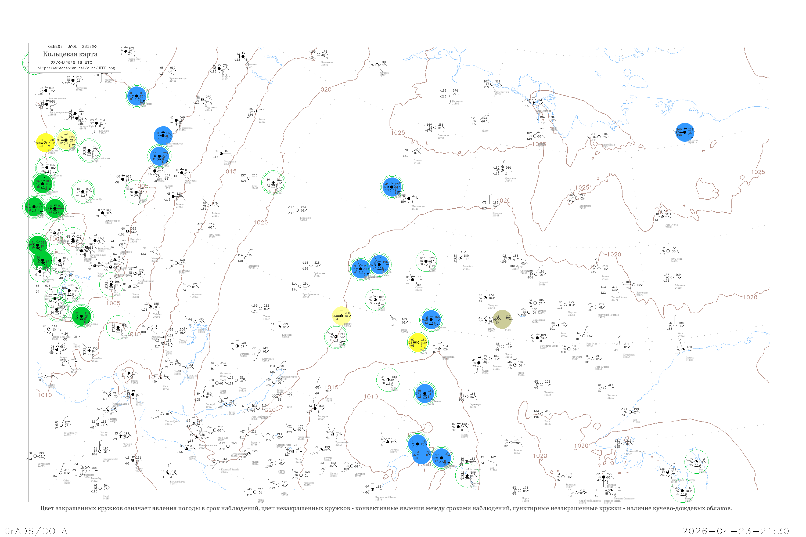
Task: Select the blue station circle at Джалинда
Action: pos(441,458)
